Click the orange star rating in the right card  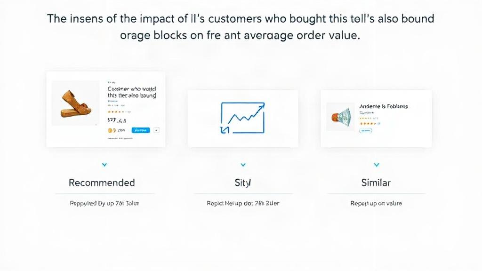point(368,124)
